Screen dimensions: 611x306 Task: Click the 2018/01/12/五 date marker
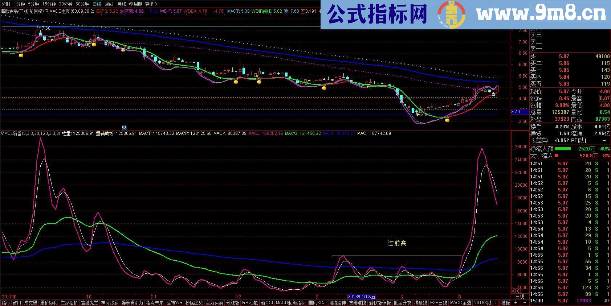tap(362, 296)
